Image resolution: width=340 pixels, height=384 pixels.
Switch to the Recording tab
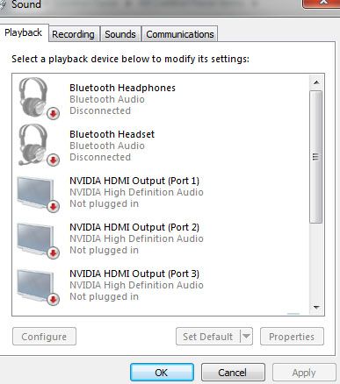pos(74,34)
